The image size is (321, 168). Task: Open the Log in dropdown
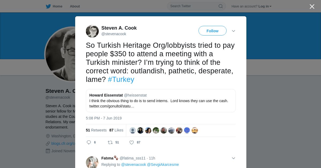coord(265,6)
